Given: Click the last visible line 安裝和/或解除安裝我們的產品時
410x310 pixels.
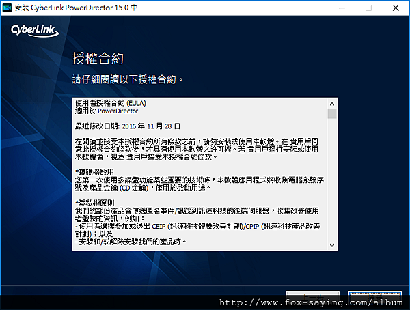Looking at the screenshot, I should pos(131,242).
